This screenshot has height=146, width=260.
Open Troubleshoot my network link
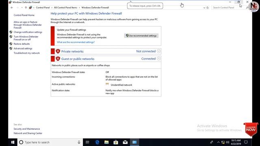click(27, 53)
